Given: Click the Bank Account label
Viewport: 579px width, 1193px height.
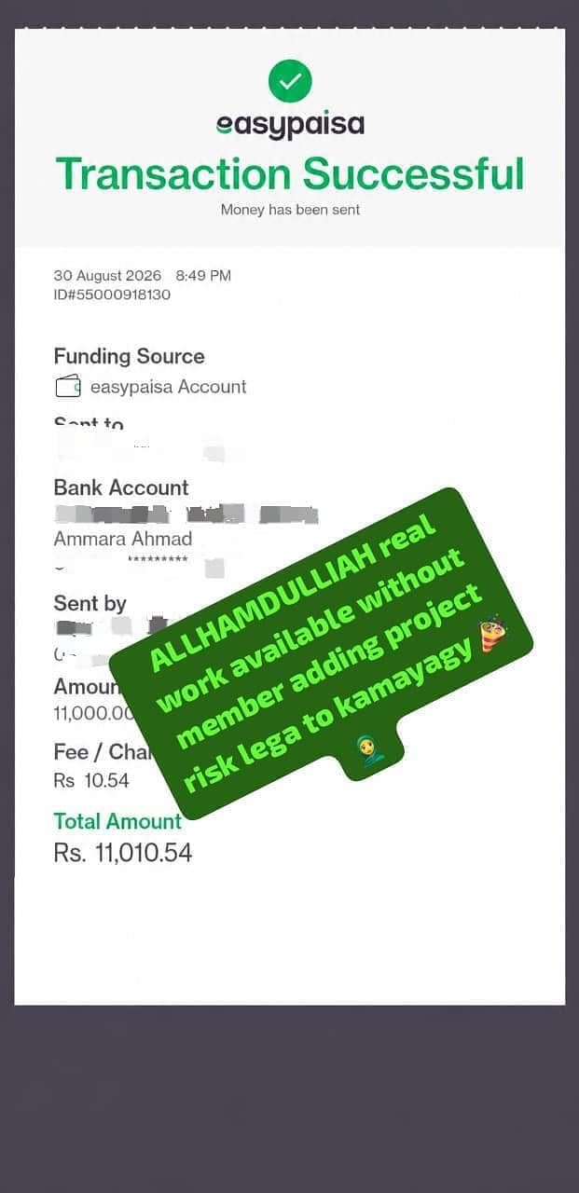Looking at the screenshot, I should point(121,487).
